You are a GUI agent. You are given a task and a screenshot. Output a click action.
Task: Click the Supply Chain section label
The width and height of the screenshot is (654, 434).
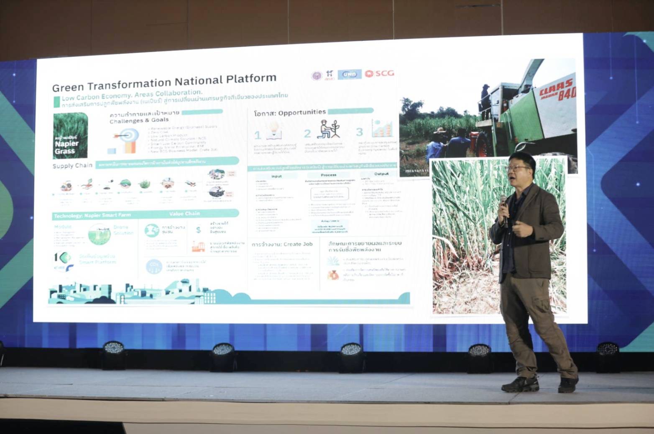72,166
